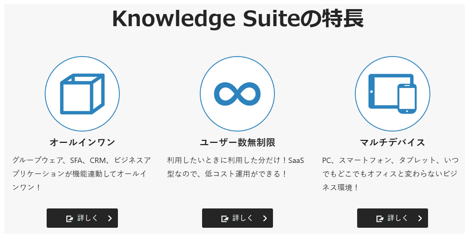Click the external-link icon in the rightmost 詳しく button
The image size is (469, 238).
380,218
